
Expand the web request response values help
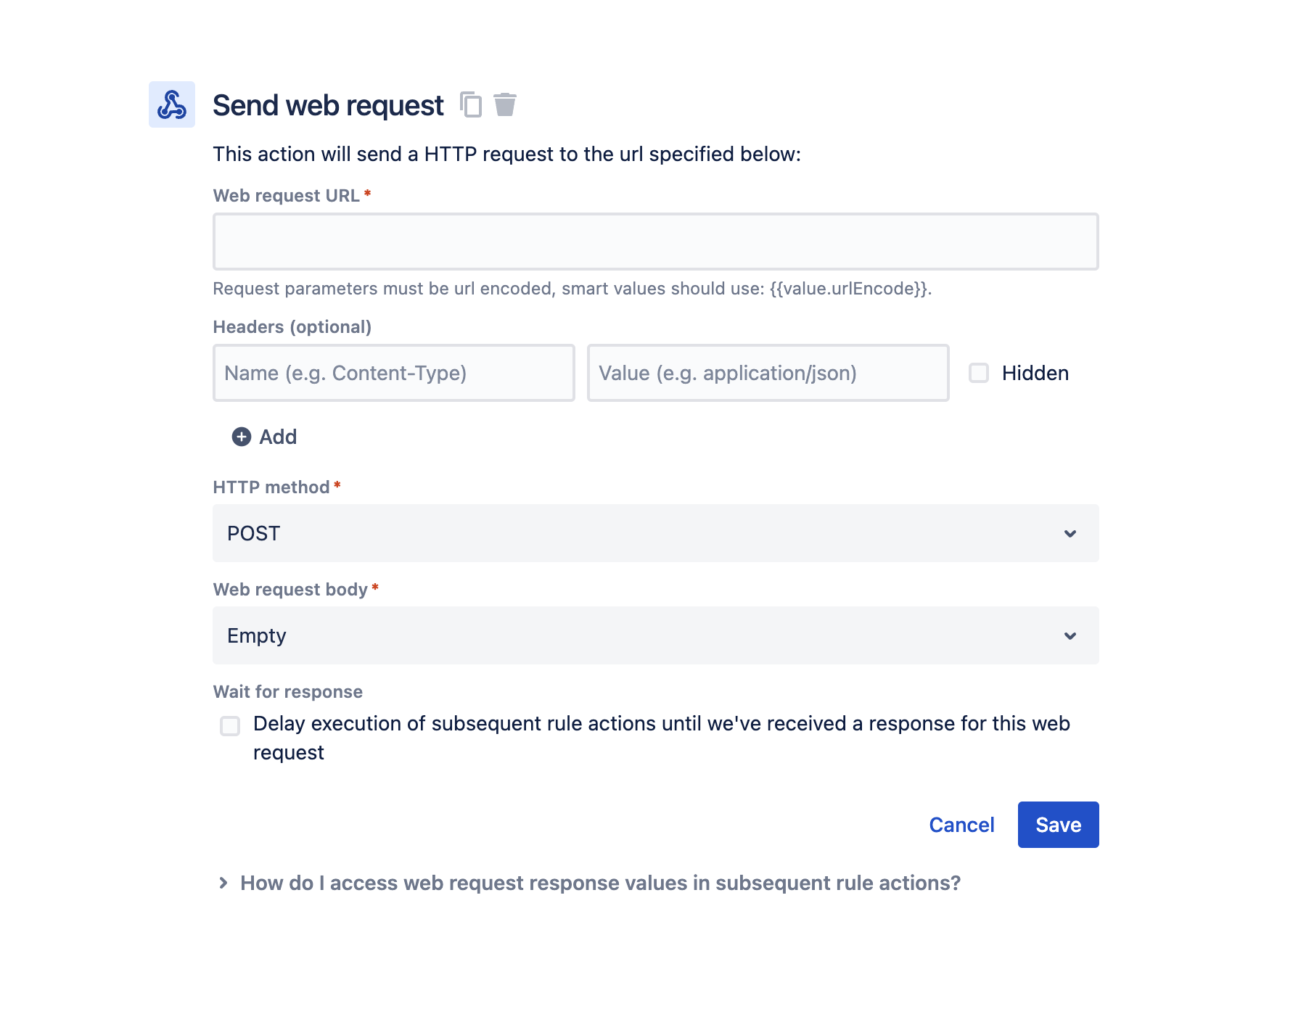pyautogui.click(x=600, y=883)
